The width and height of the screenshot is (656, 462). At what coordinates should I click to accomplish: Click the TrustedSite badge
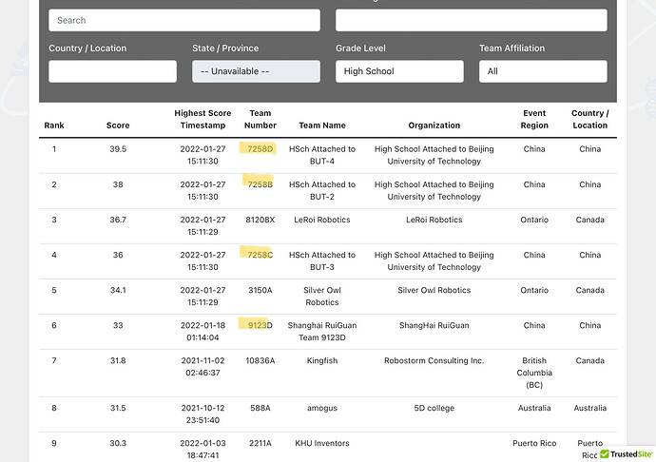point(626,454)
